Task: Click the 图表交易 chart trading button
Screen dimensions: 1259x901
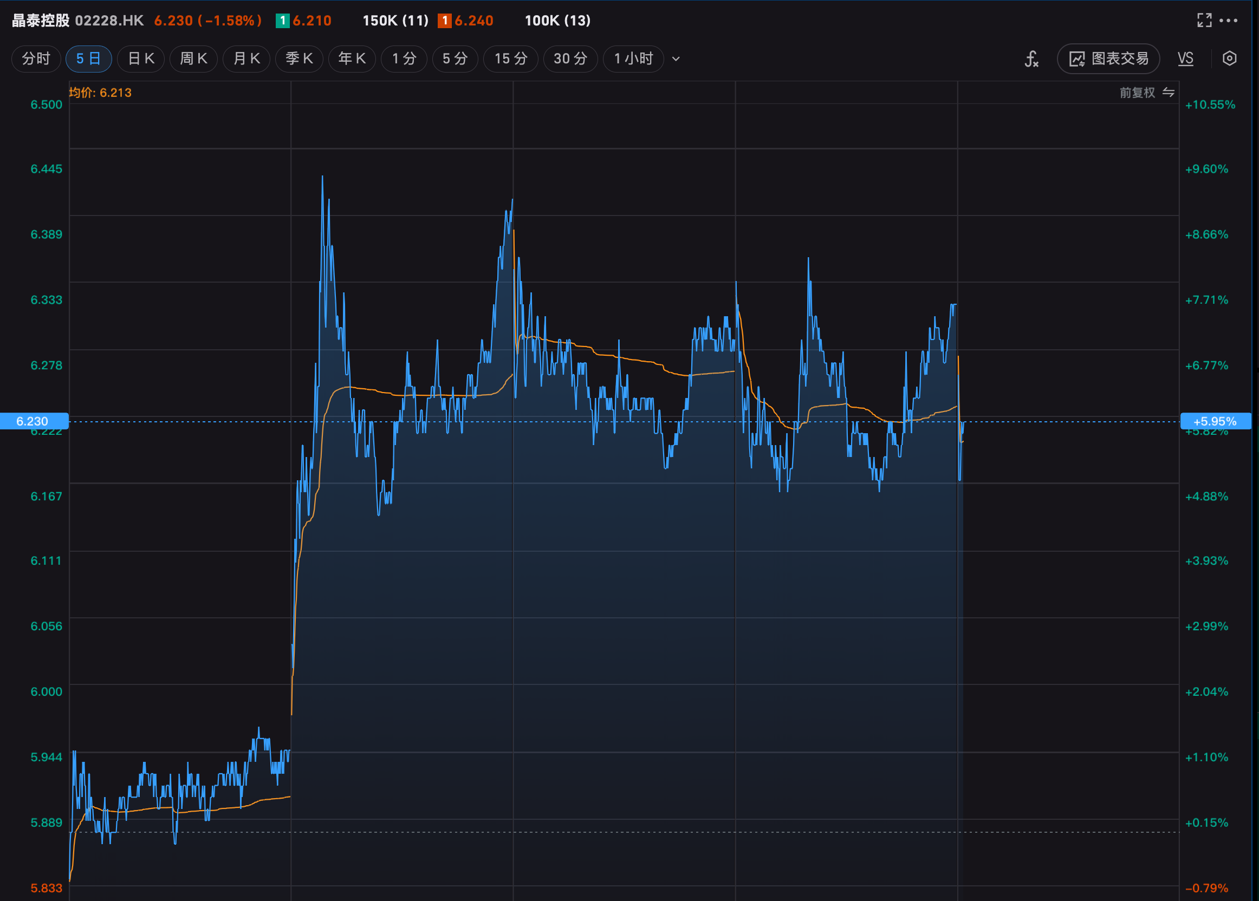Action: 1108,59
